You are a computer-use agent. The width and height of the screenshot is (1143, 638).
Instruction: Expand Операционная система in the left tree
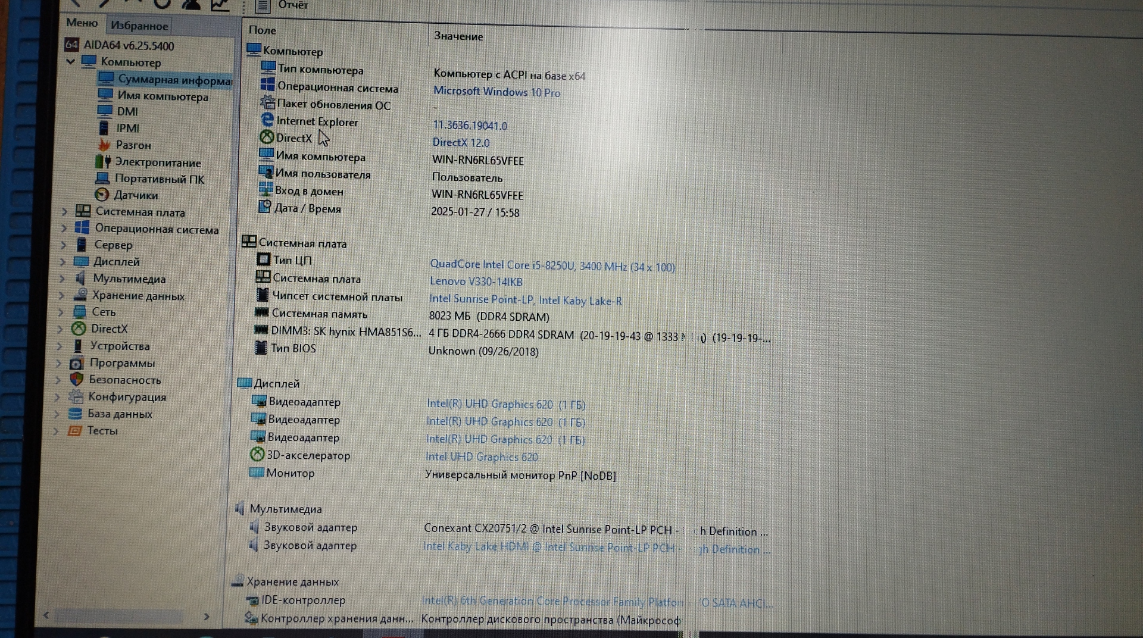coord(64,228)
